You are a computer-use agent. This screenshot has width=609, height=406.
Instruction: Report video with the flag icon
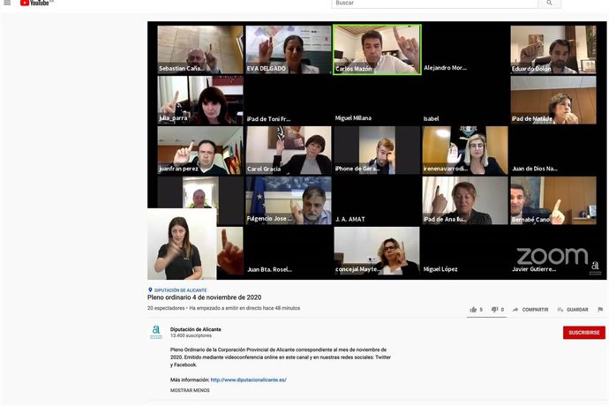tap(600, 310)
